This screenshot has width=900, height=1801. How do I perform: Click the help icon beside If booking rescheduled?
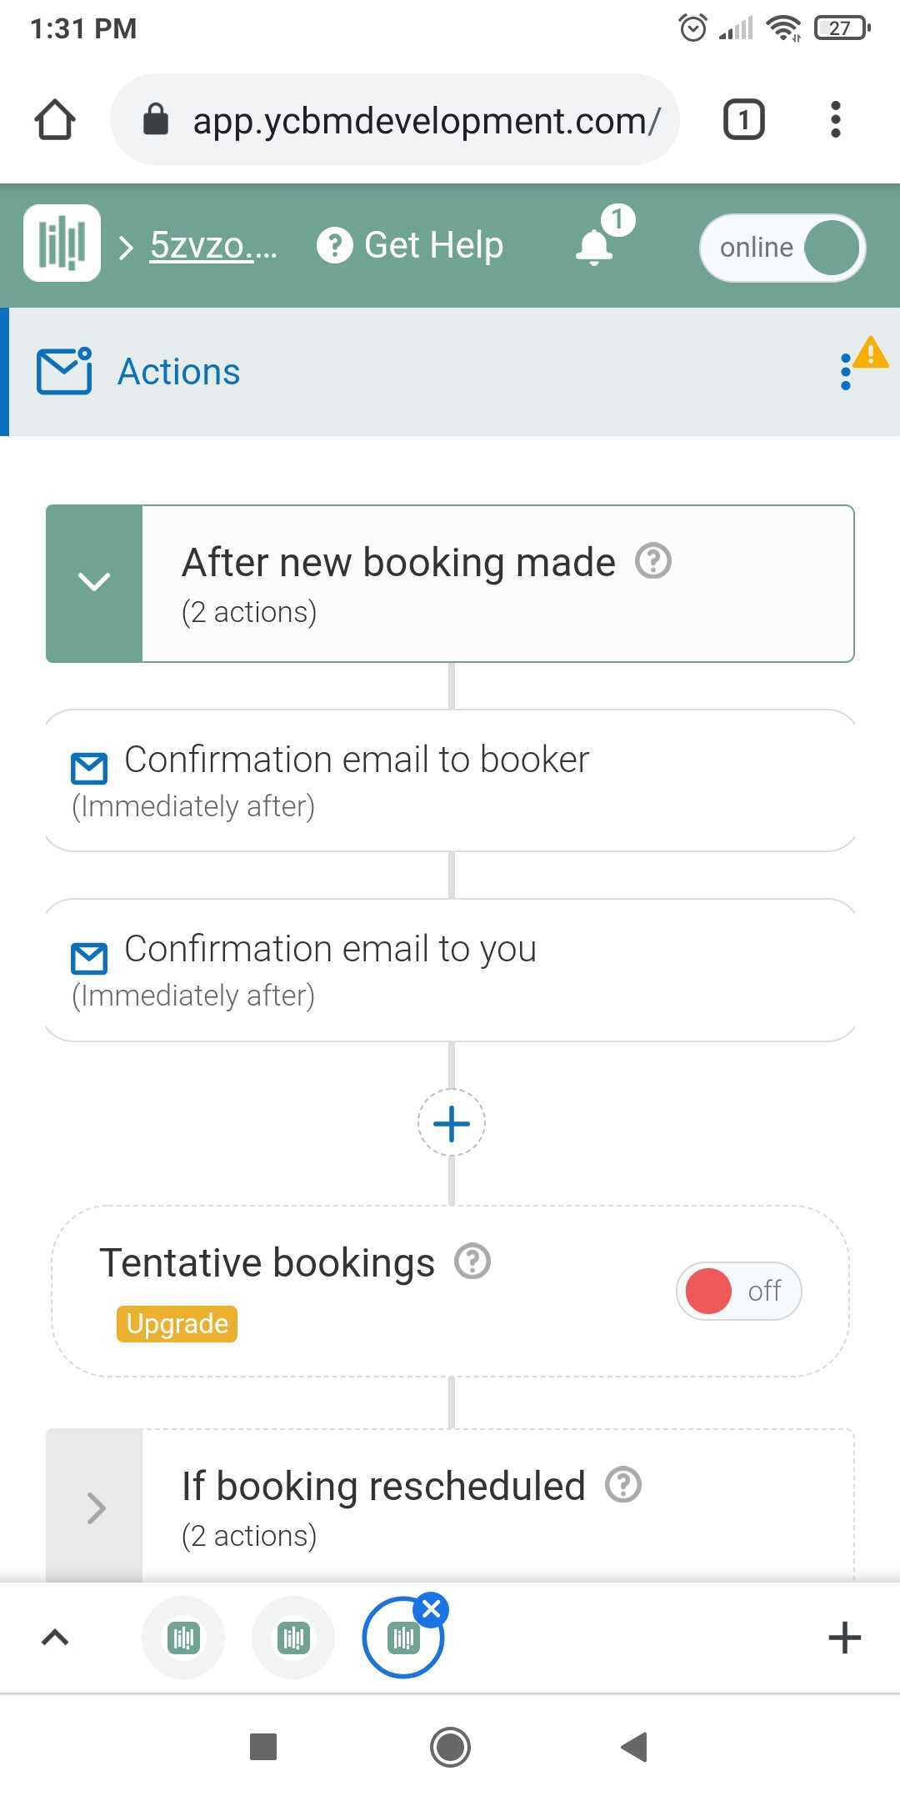[x=623, y=1485]
